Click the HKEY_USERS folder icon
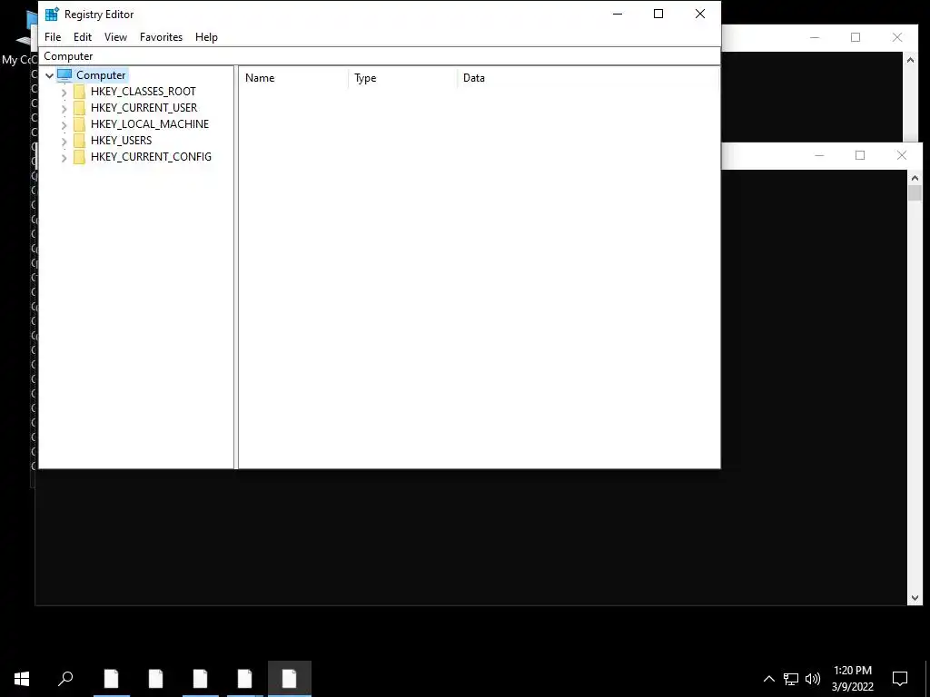Viewport: 930px width, 697px height. click(80, 141)
